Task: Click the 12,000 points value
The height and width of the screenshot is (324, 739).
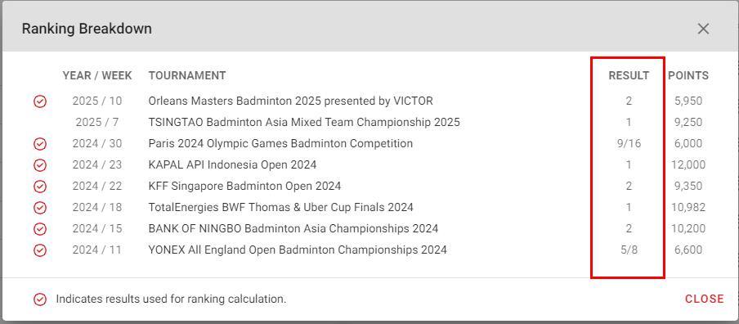Action: pos(688,164)
